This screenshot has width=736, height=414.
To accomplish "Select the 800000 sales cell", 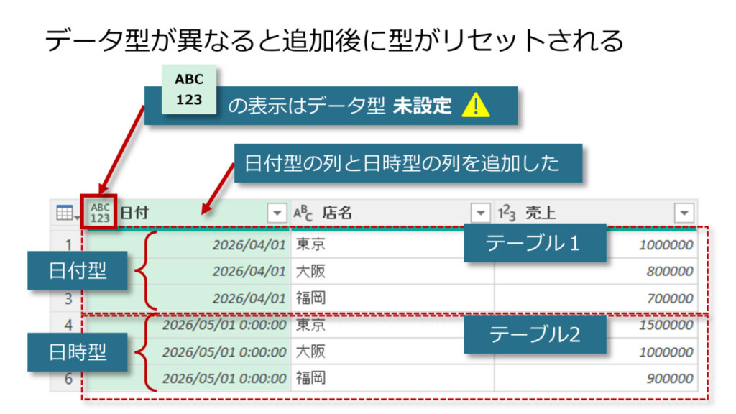I will (x=668, y=272).
